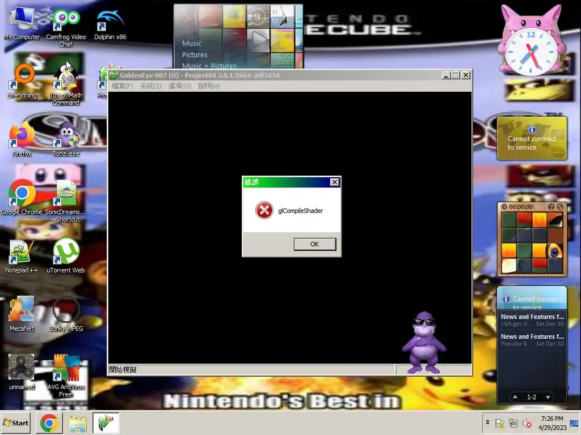581x435 pixels.
Task: Click the puzzle gadget pause clock icon
Action: tap(504, 207)
